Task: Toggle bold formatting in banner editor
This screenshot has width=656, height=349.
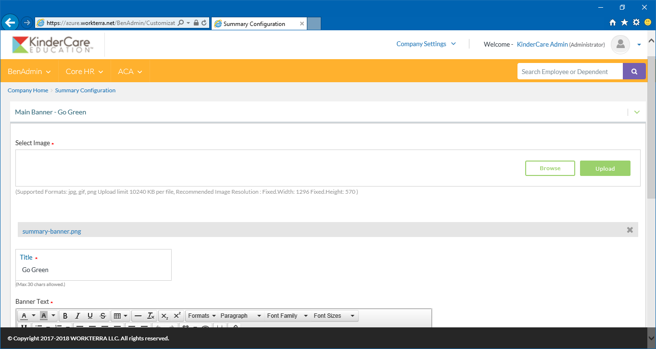Action: point(65,316)
